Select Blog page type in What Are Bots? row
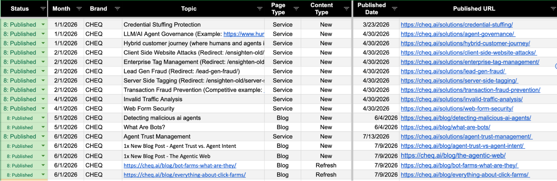The width and height of the screenshot is (557, 181). tap(283, 127)
